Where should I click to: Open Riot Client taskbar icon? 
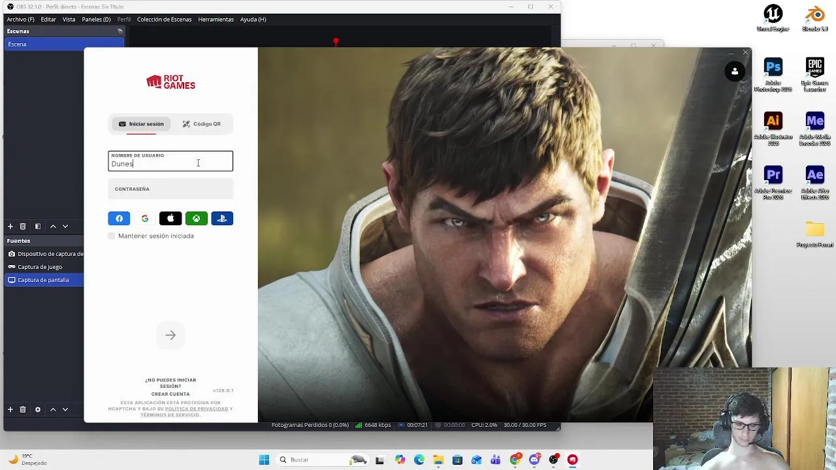pyautogui.click(x=573, y=460)
